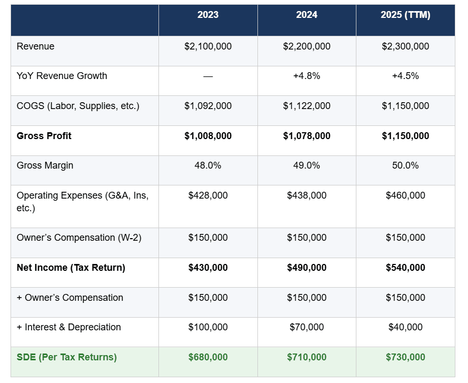The width and height of the screenshot is (468, 383).
Task: Select the + Interest & Depreciation label
Action: pyautogui.click(x=69, y=327)
